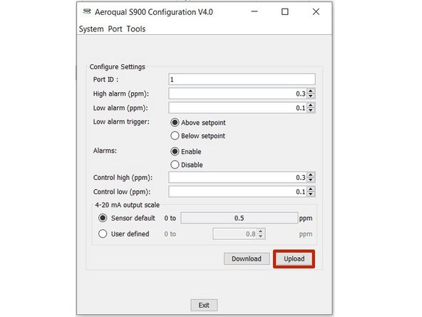Open the System menu

91,29
